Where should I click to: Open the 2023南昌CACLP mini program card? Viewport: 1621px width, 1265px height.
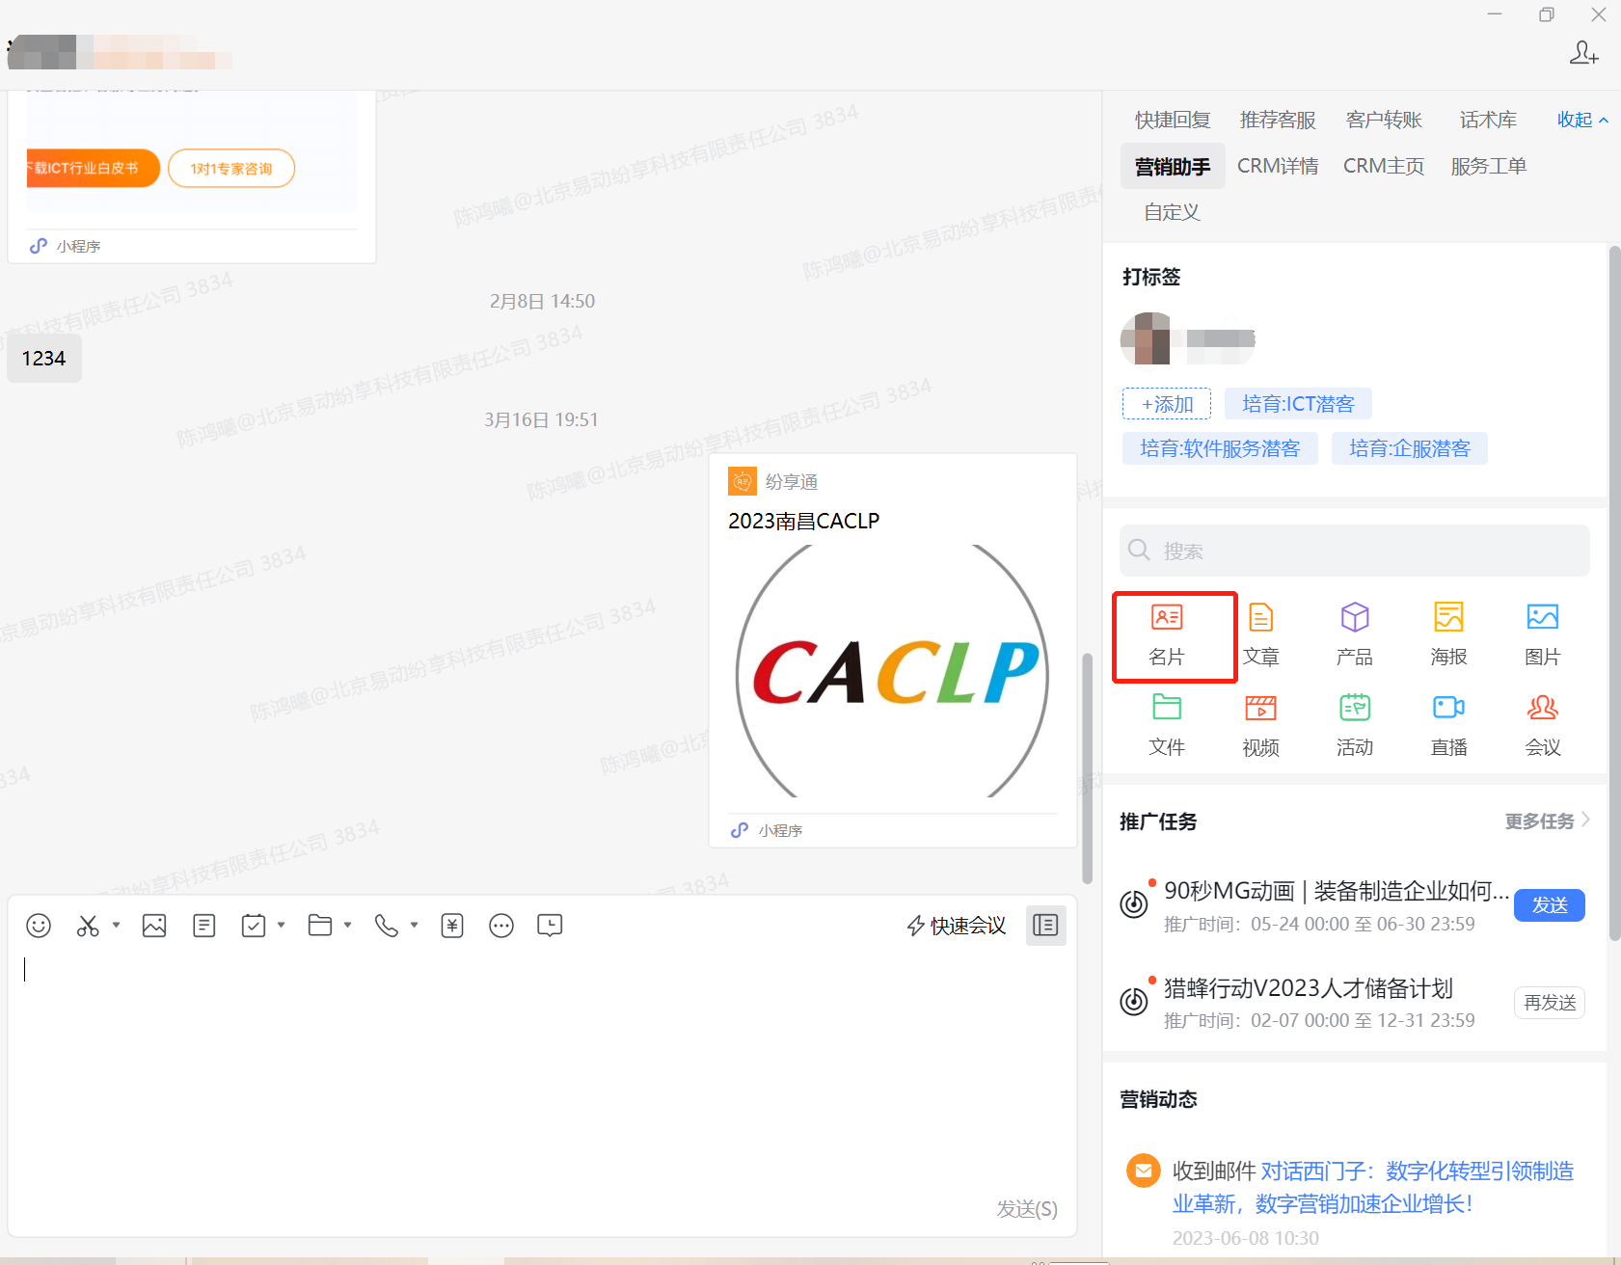click(x=893, y=651)
